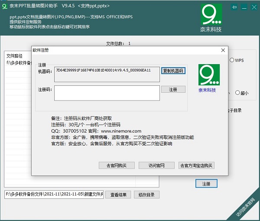Click the pin window icon in title bar
Screen dimensions: 260x221
(234, 7)
